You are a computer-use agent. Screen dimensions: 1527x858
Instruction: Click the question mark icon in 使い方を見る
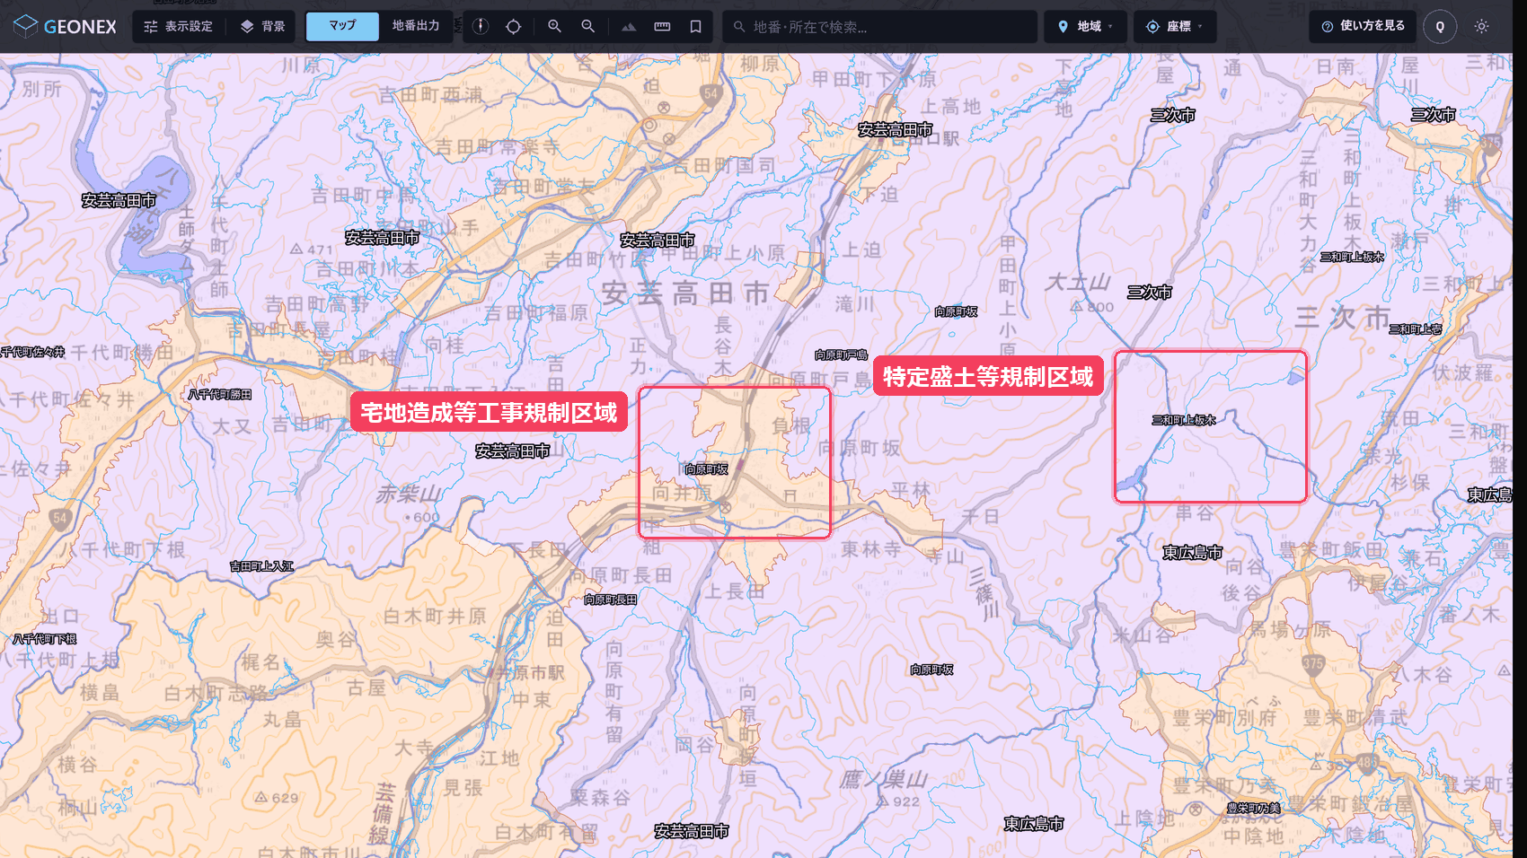coord(1327,26)
